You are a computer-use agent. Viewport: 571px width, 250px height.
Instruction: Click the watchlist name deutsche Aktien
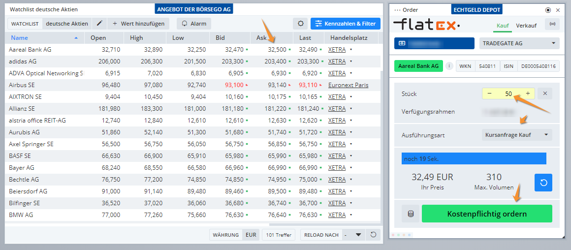click(x=67, y=24)
